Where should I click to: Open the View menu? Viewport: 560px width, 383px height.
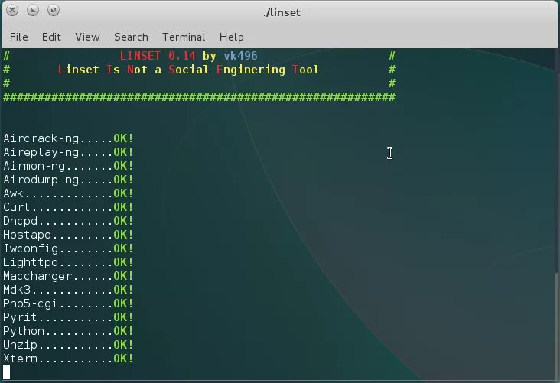point(87,37)
